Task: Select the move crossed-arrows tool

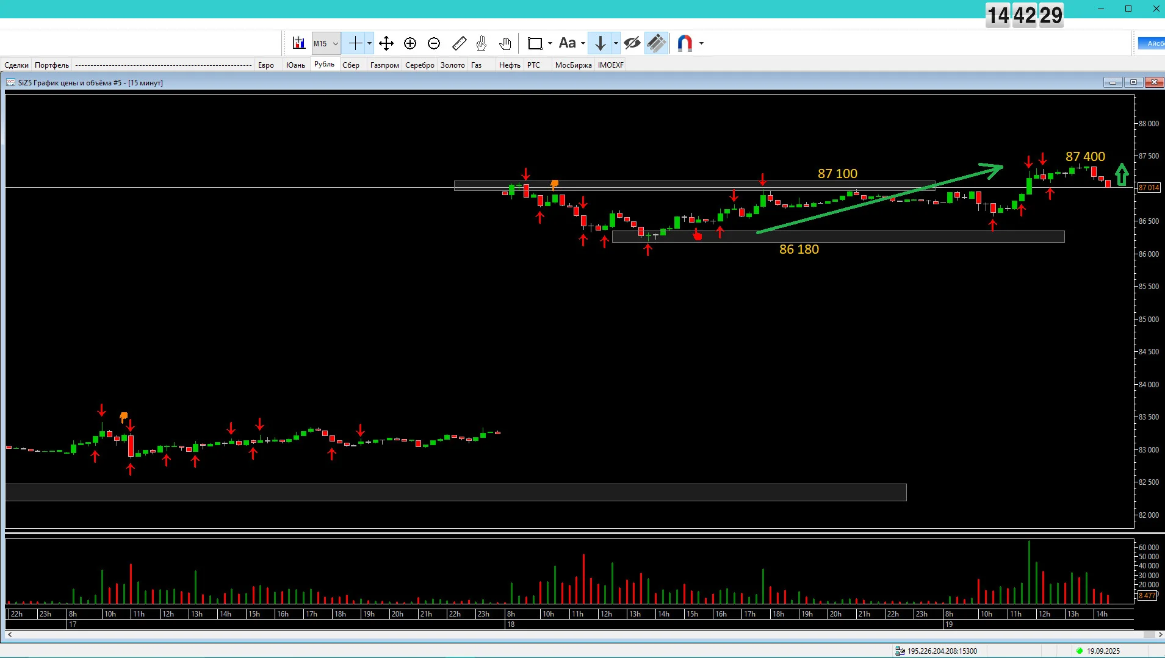Action: (386, 43)
